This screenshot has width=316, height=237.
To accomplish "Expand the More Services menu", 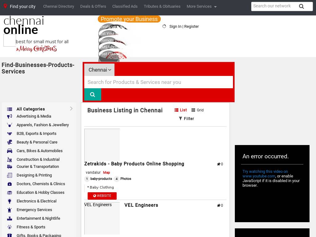I will coord(202,6).
